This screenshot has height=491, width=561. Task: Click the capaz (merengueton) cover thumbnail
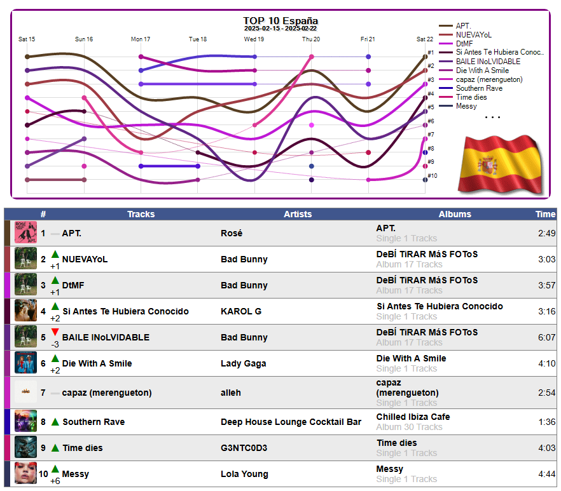click(x=25, y=392)
